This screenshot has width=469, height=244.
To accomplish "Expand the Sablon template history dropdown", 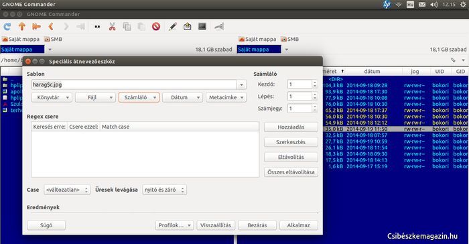I will (241, 84).
